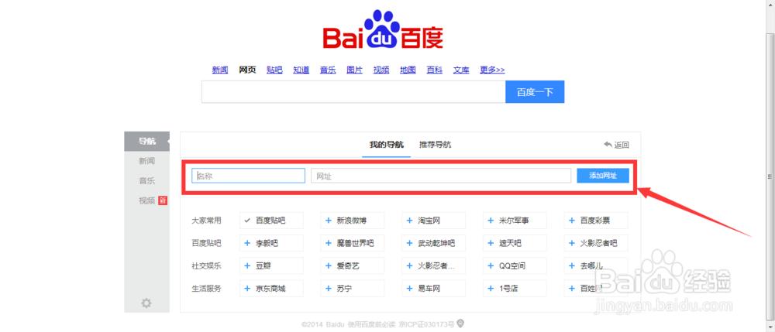Select 音乐 in the left sidebar

146,180
